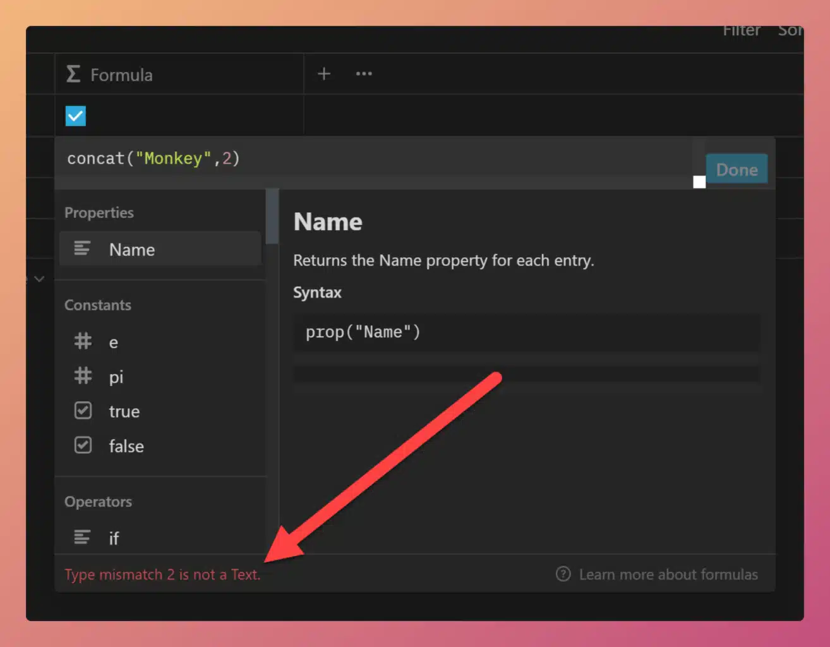Select the Name property list item
The image size is (830, 647).
(x=160, y=249)
